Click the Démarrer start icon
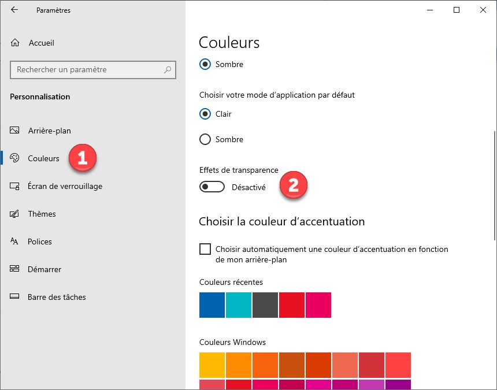Image resolution: width=497 pixels, height=390 pixels. point(15,269)
